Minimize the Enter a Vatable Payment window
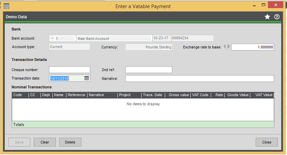 tap(254, 5)
